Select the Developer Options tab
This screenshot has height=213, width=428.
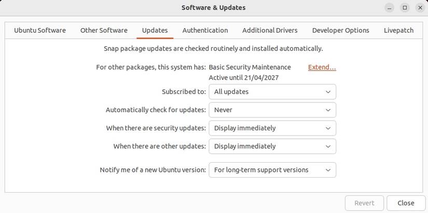coord(340,30)
